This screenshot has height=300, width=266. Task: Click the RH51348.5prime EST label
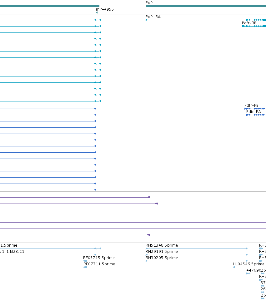pyautogui.click(x=162, y=245)
